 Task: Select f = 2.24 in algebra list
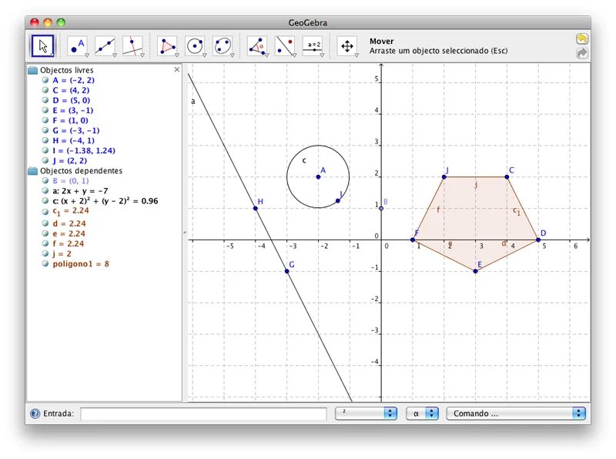coord(69,243)
